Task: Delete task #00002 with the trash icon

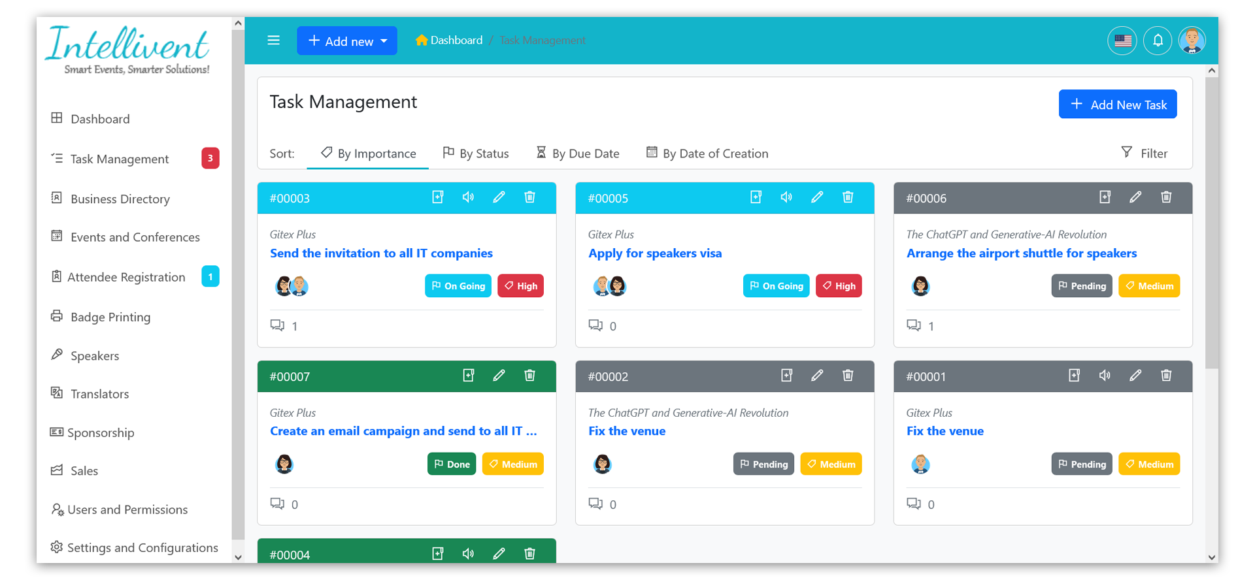Action: tap(848, 376)
